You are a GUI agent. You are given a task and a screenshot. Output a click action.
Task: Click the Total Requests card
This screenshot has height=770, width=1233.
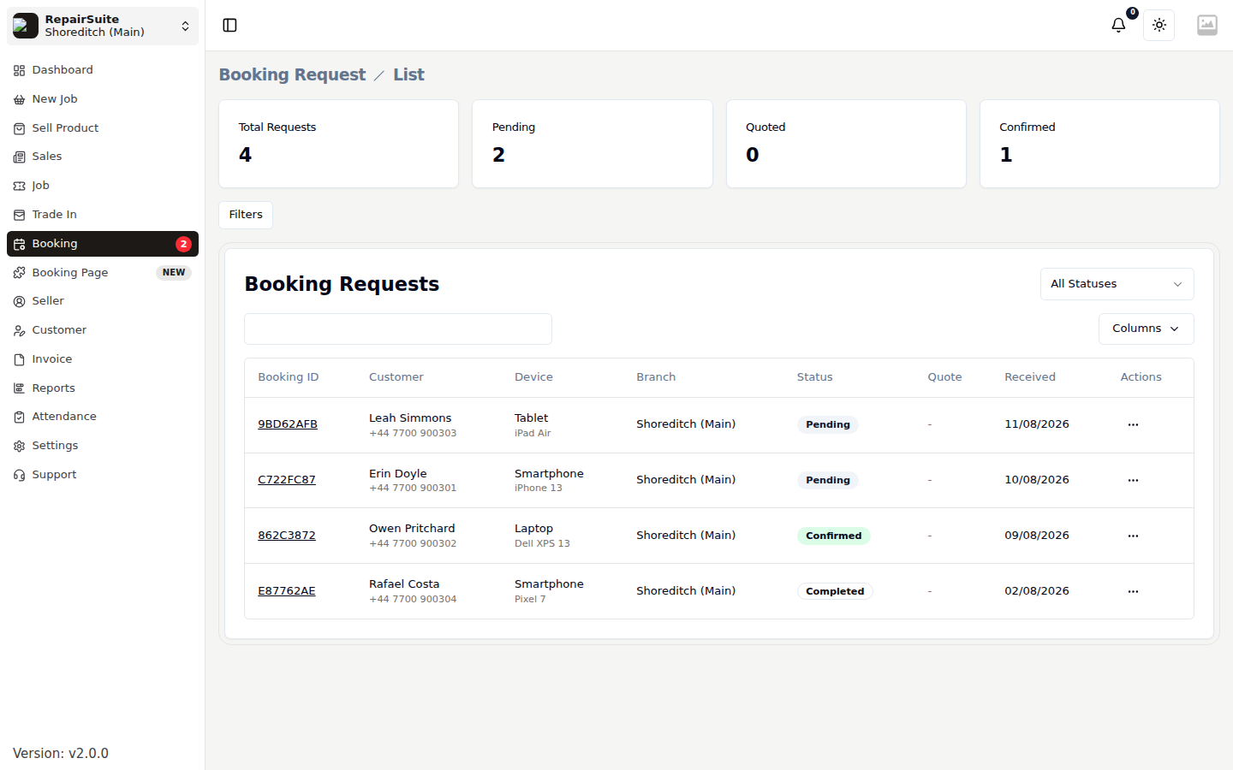(x=338, y=144)
